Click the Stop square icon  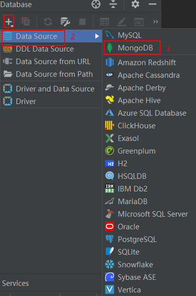tap(82, 22)
